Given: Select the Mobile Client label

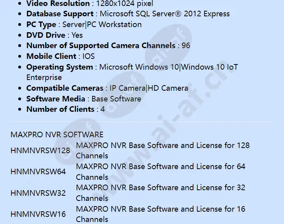Looking at the screenshot, I should (51, 56).
